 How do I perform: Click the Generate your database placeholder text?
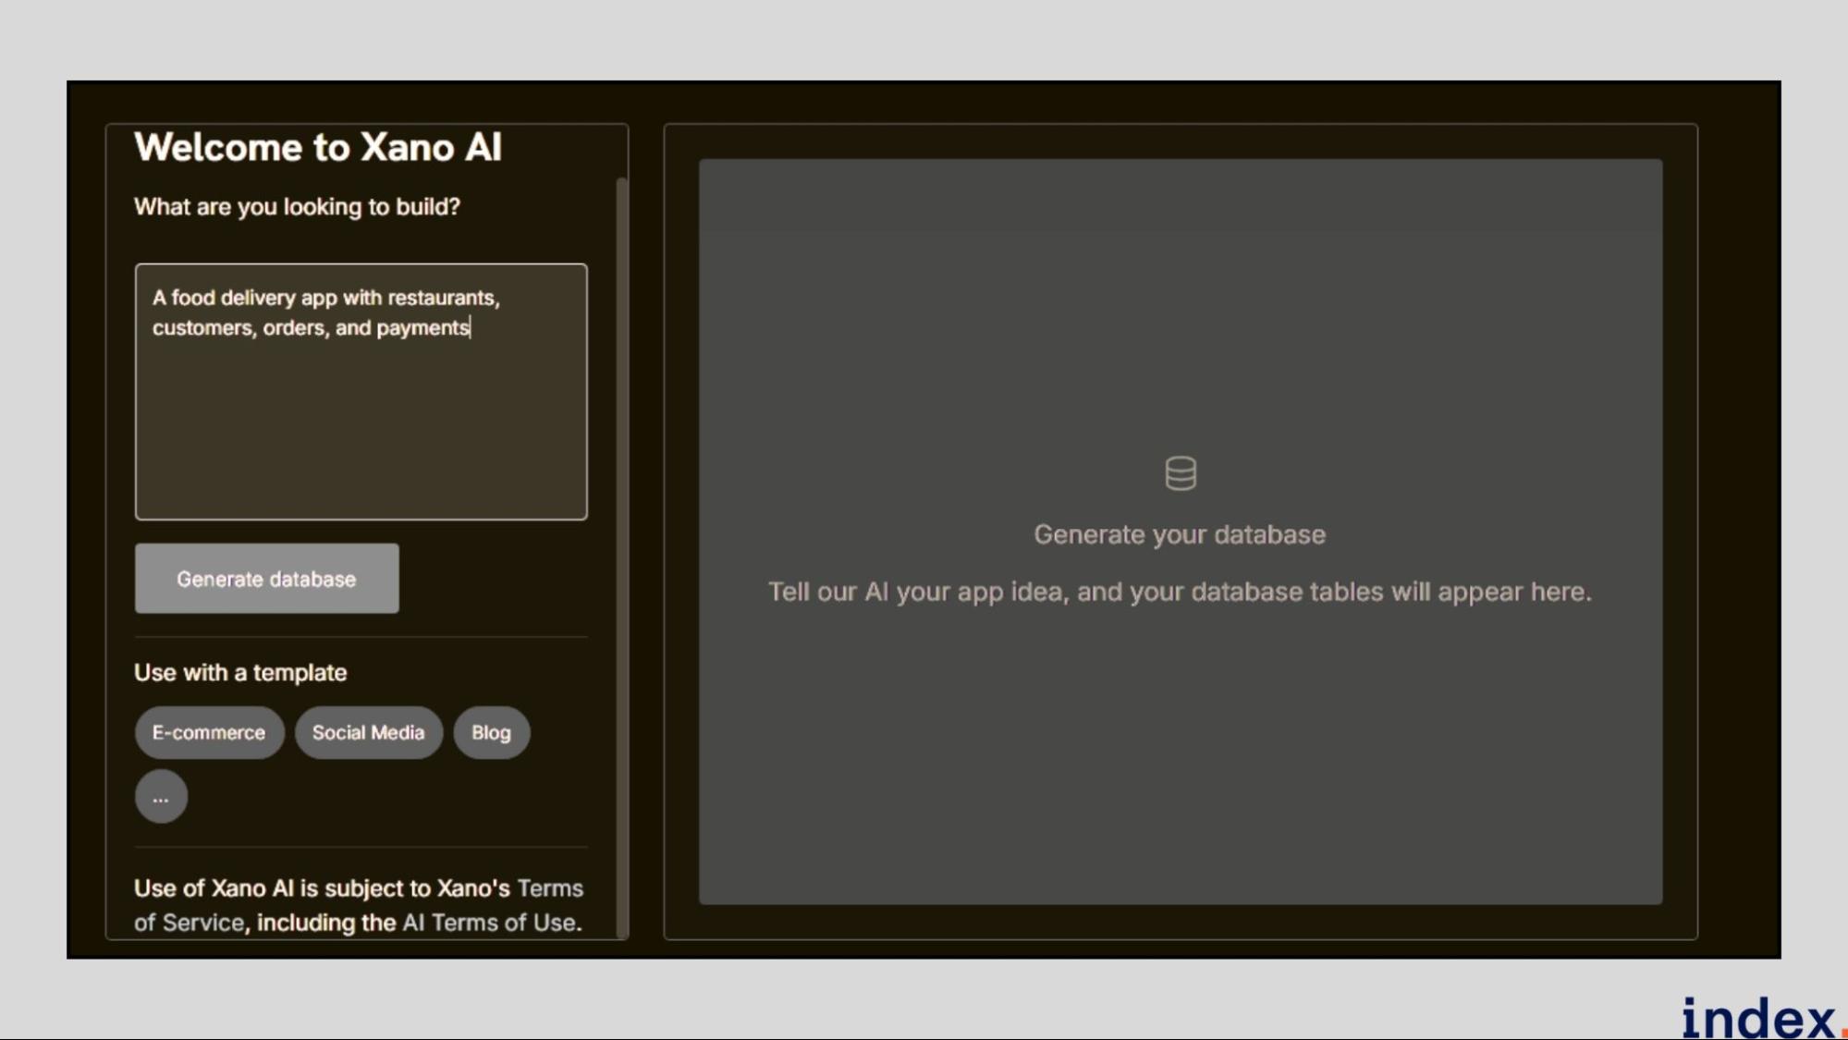click(x=1181, y=533)
